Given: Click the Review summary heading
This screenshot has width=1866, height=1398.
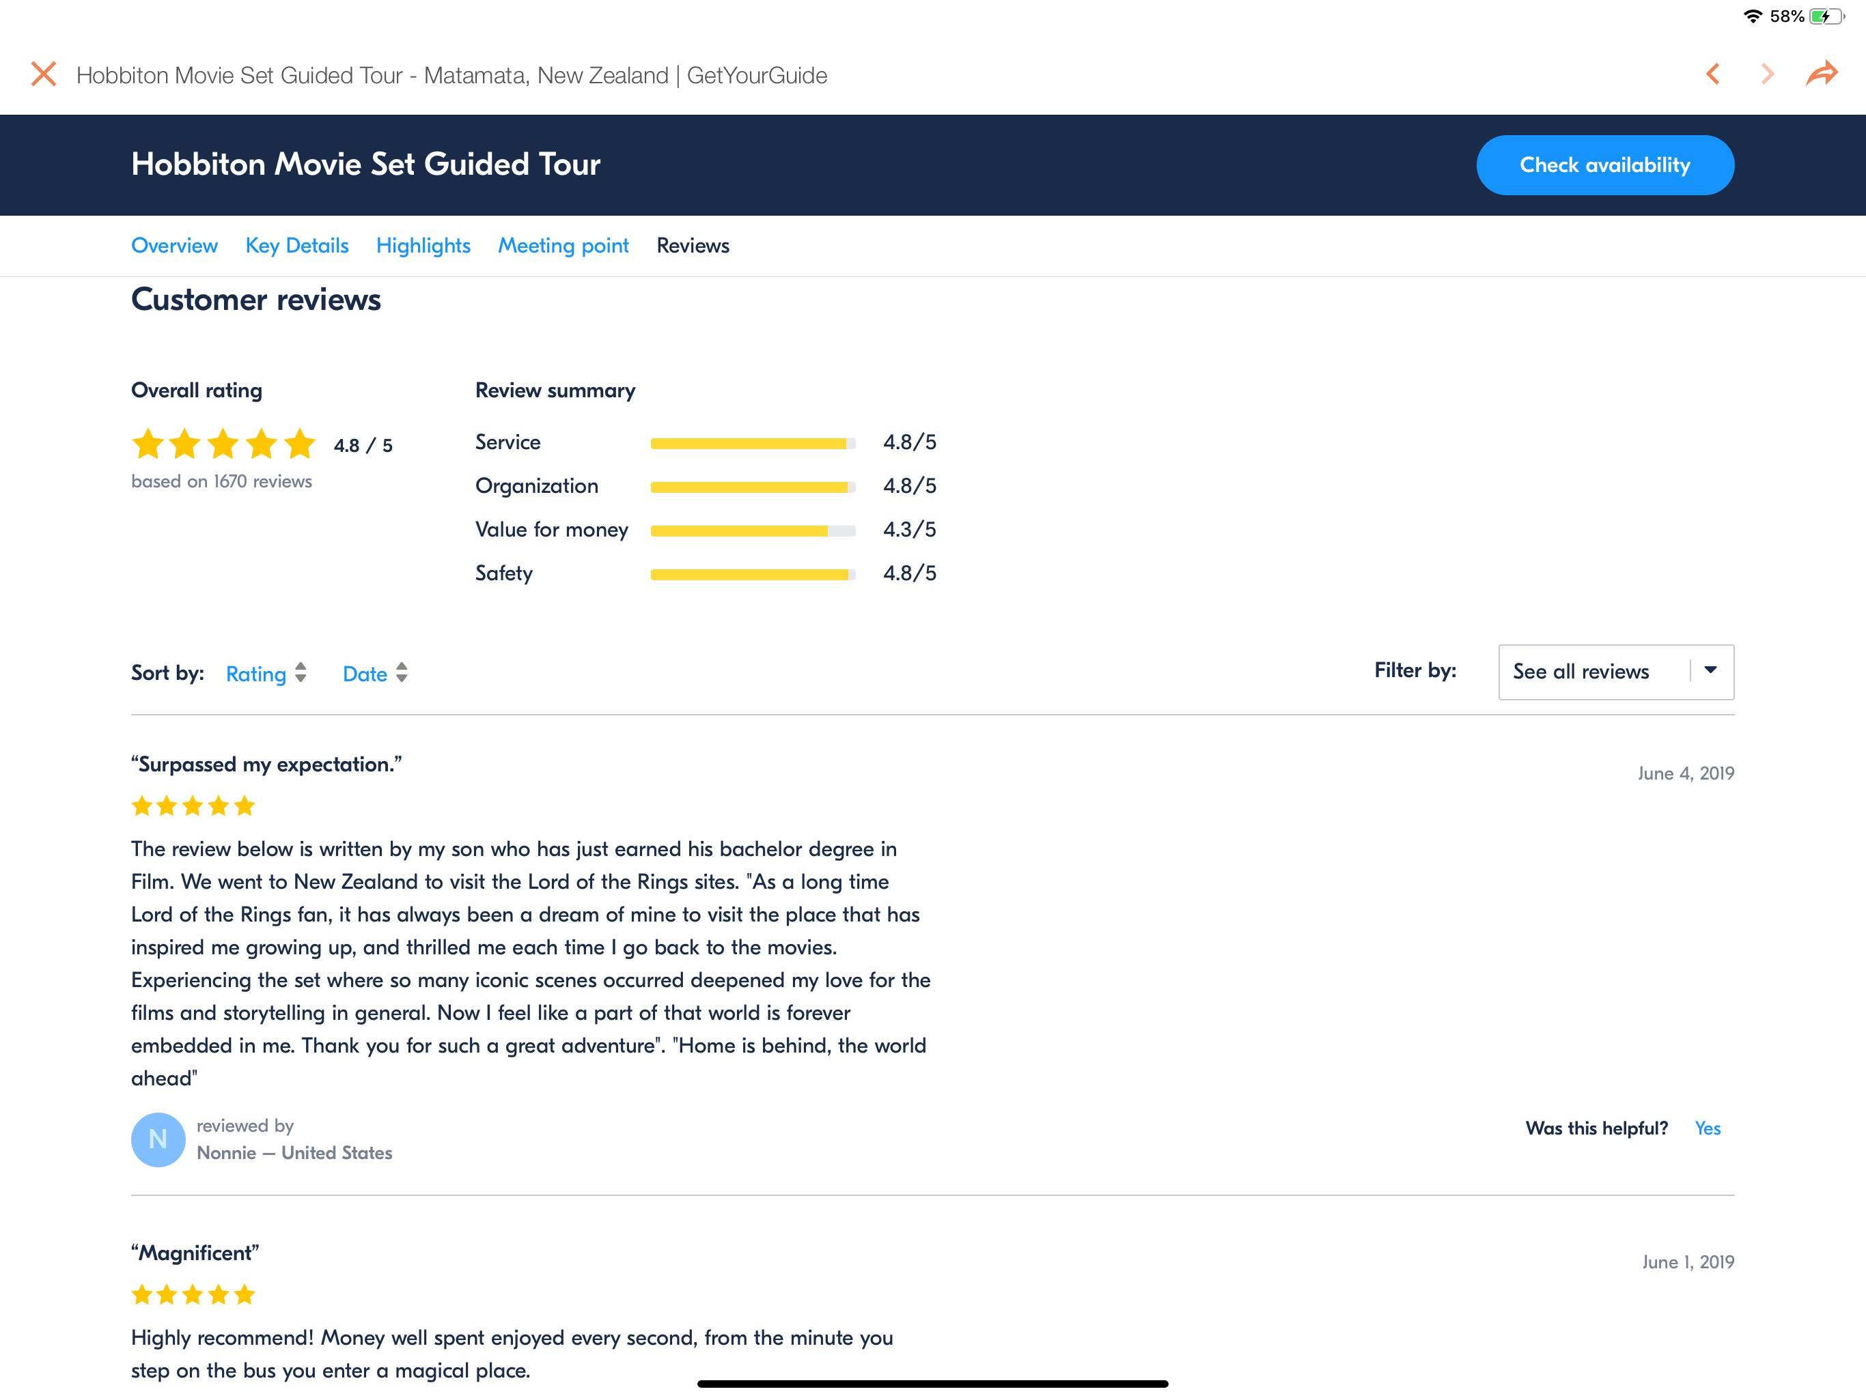Looking at the screenshot, I should [x=555, y=390].
